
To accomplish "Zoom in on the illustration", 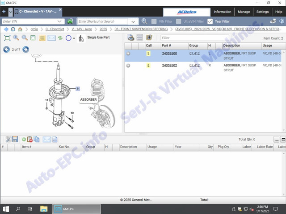I will click(x=16, y=38).
